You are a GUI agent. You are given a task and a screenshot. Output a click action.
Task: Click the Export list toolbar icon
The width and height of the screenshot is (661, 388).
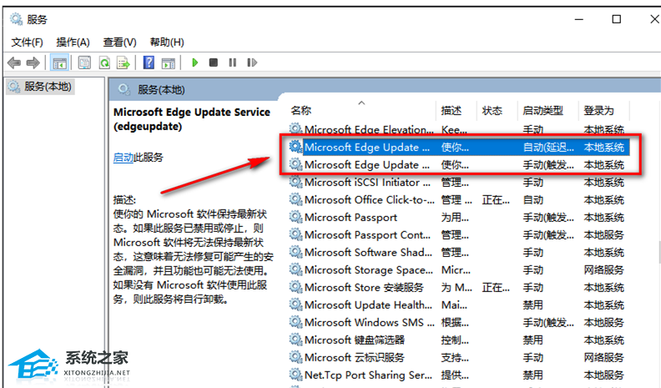click(x=123, y=63)
